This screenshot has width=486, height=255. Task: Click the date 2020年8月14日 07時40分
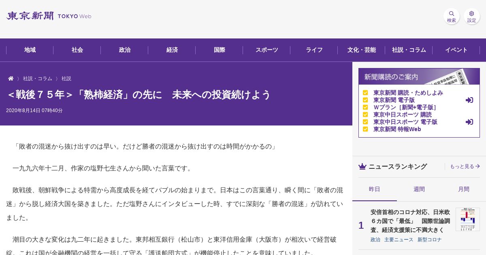click(x=34, y=110)
